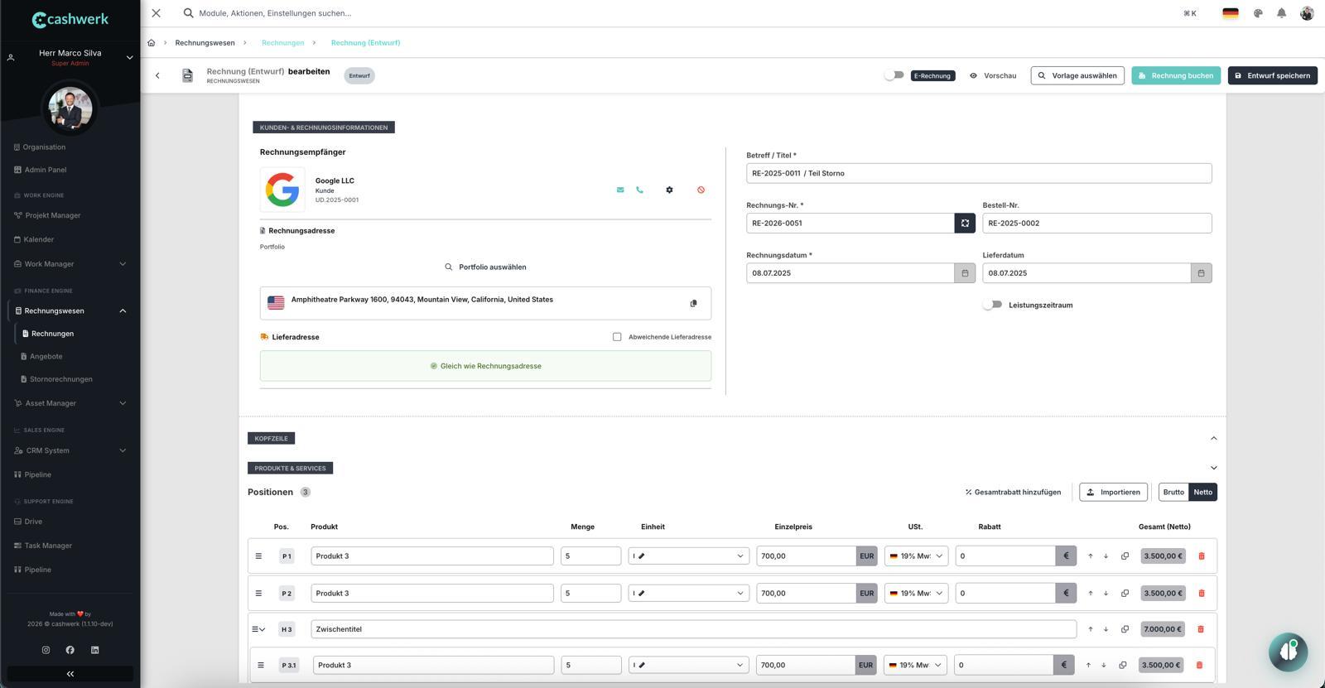Collapse the Kopfzeile section

click(1213, 438)
